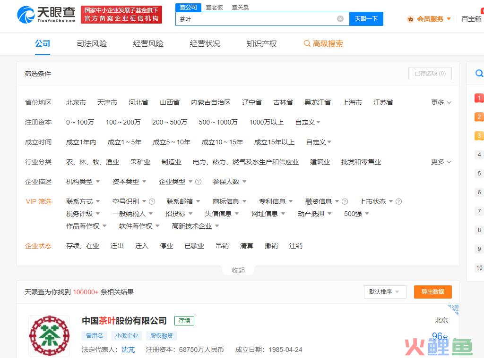Clear the search box with the X icon

[x=340, y=19]
